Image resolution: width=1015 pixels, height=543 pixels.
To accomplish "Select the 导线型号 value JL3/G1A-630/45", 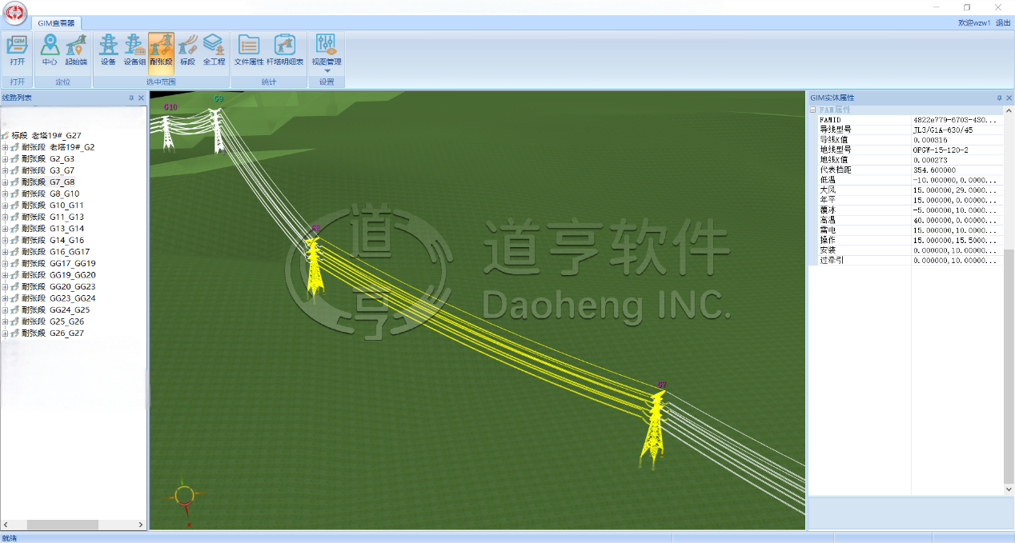I will [x=943, y=130].
